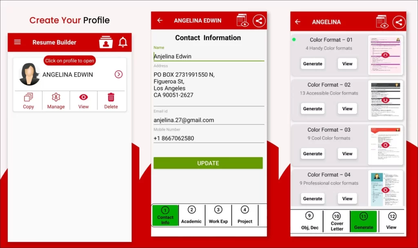Viewport: 418px width, 248px height.
Task: Tap the Delete trash icon
Action: pyautogui.click(x=111, y=97)
